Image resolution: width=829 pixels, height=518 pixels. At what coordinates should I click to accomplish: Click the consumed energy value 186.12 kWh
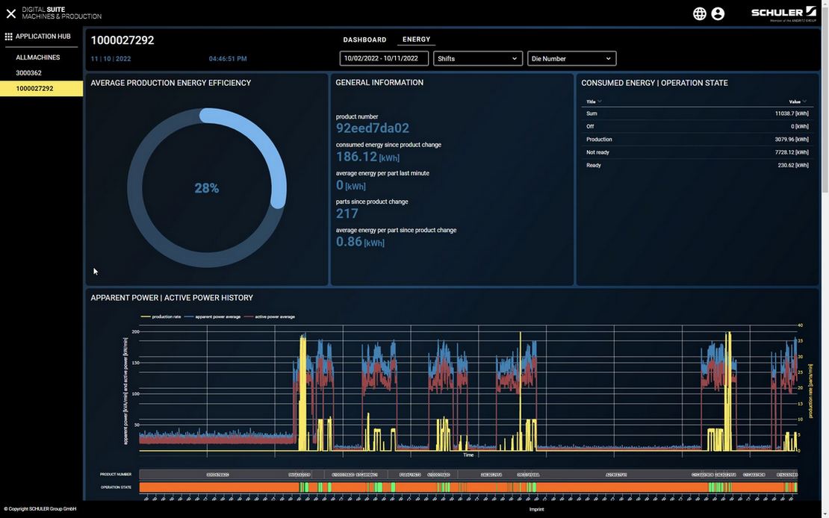click(x=368, y=157)
